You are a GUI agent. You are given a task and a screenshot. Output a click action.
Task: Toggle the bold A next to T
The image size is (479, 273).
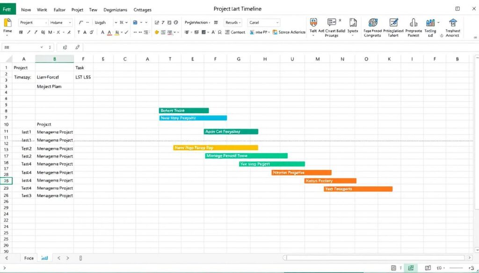pyautogui.click(x=85, y=32)
